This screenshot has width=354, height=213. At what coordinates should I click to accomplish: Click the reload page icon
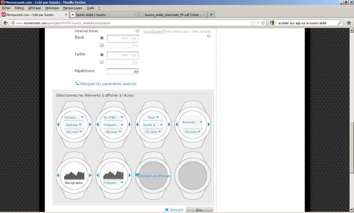click(263, 23)
